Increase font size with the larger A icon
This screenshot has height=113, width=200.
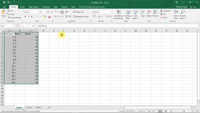click(48, 12)
